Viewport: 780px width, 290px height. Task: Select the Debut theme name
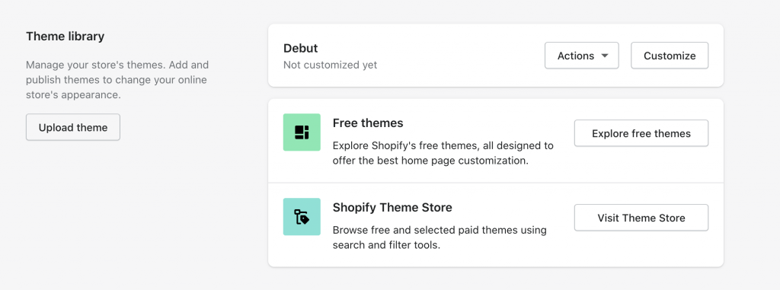pyautogui.click(x=300, y=48)
